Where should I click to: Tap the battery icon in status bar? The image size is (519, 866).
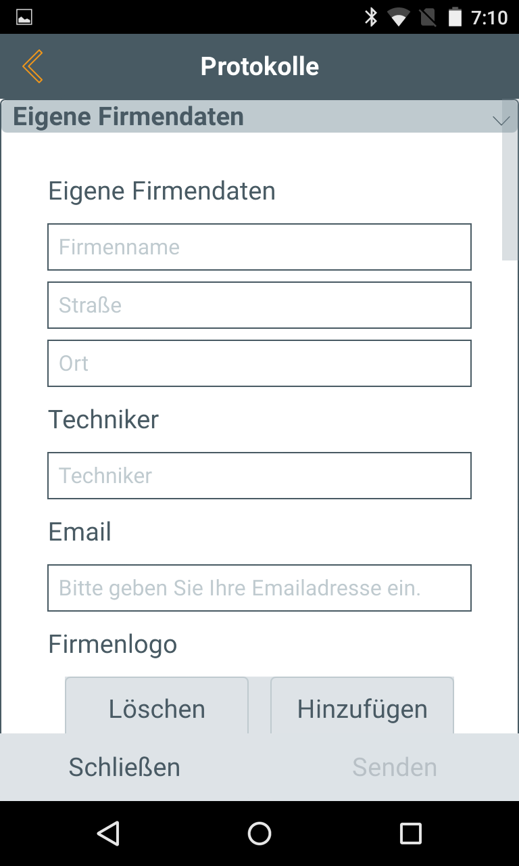[x=455, y=17]
